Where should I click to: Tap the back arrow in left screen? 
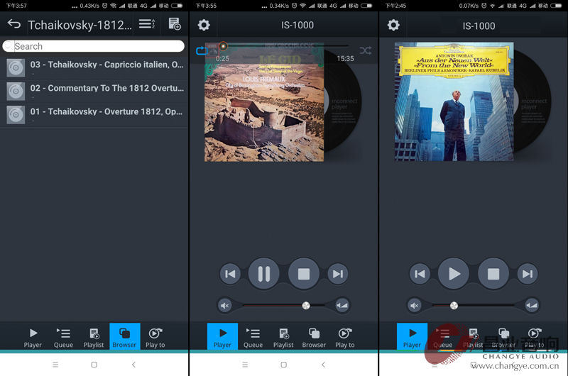tap(14, 24)
